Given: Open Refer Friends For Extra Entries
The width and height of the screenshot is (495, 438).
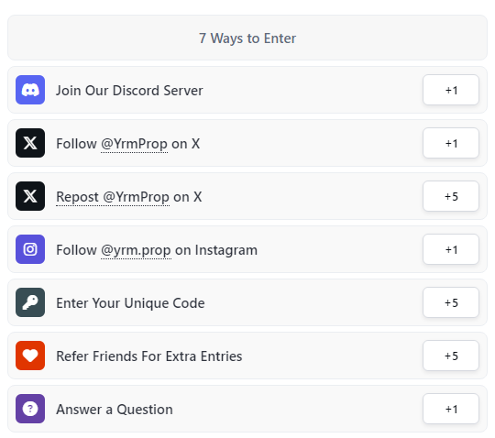Looking at the screenshot, I should pos(247,356).
